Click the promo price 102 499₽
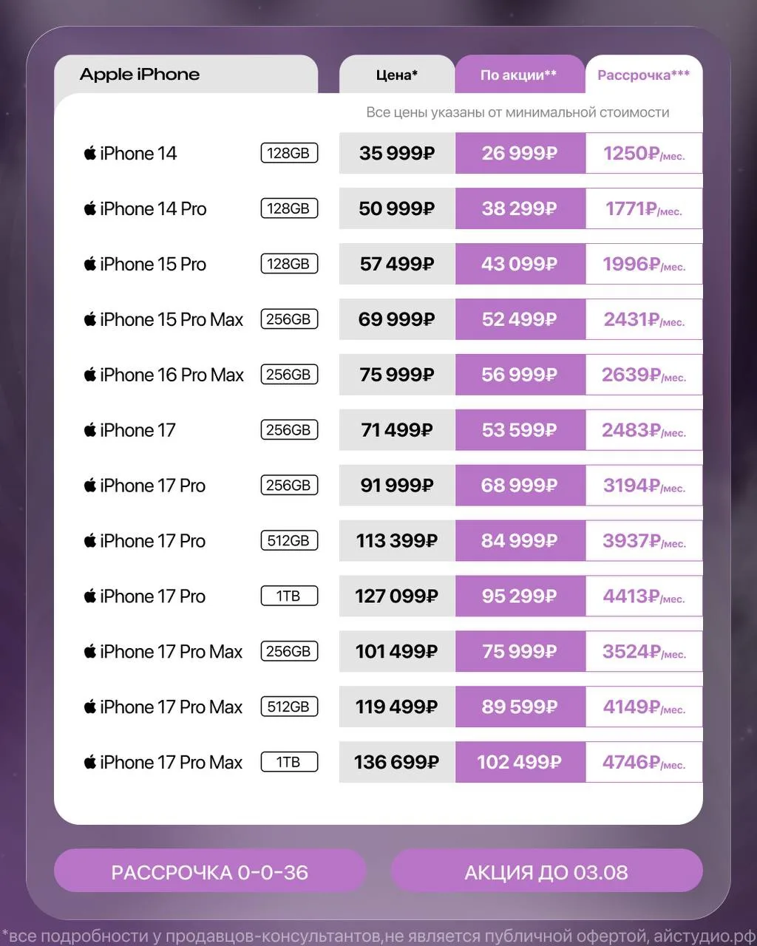Image resolution: width=757 pixels, height=946 pixels. point(520,762)
